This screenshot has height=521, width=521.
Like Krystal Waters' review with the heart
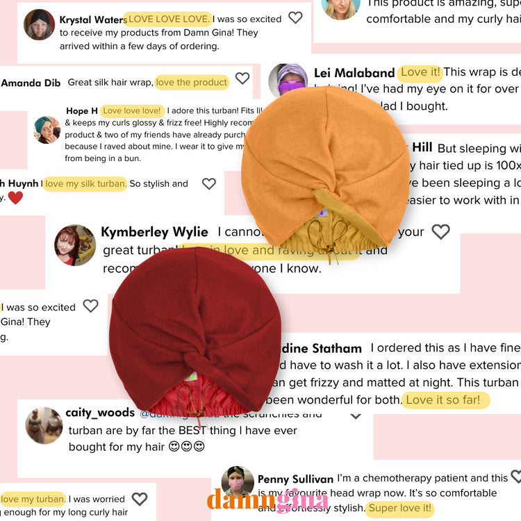point(295,17)
